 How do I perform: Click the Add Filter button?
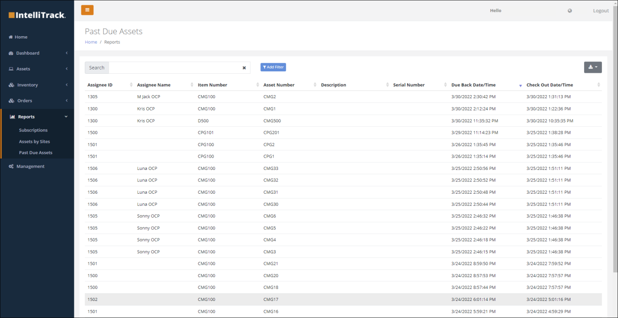[273, 67]
